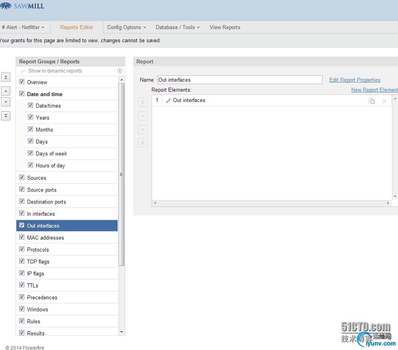Move report to top in left panel
The height and width of the screenshot is (350, 398).
coord(6,77)
